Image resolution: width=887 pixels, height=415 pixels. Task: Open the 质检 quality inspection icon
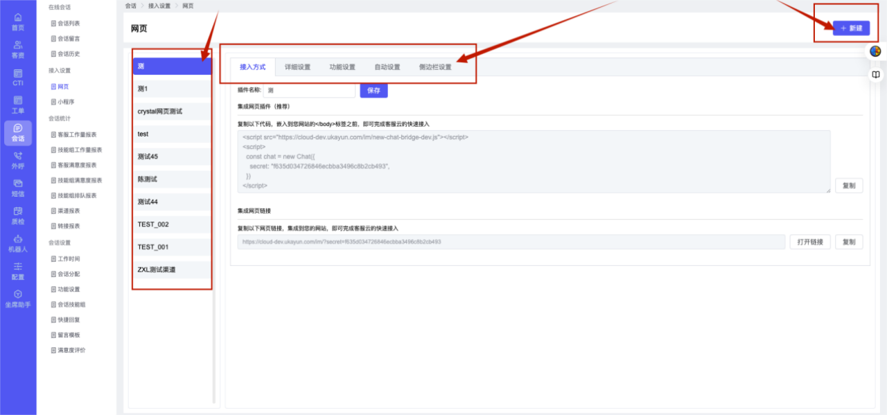[x=18, y=215]
